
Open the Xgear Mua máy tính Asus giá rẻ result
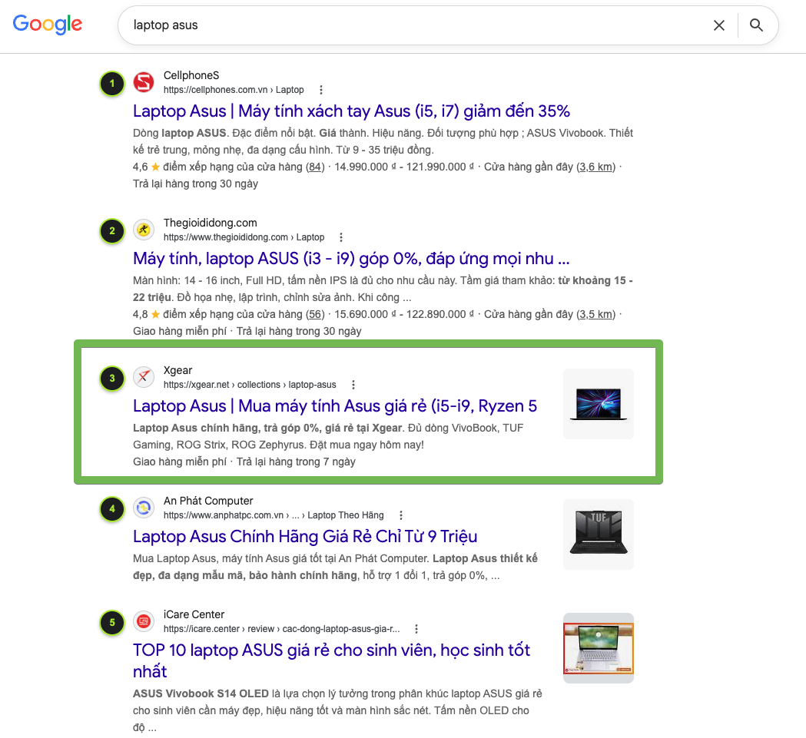[335, 406]
